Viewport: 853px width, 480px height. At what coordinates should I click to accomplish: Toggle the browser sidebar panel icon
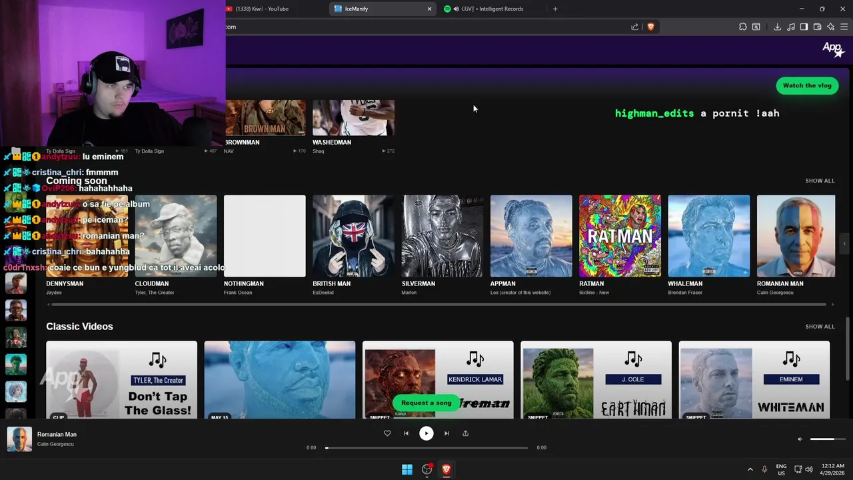(x=804, y=27)
